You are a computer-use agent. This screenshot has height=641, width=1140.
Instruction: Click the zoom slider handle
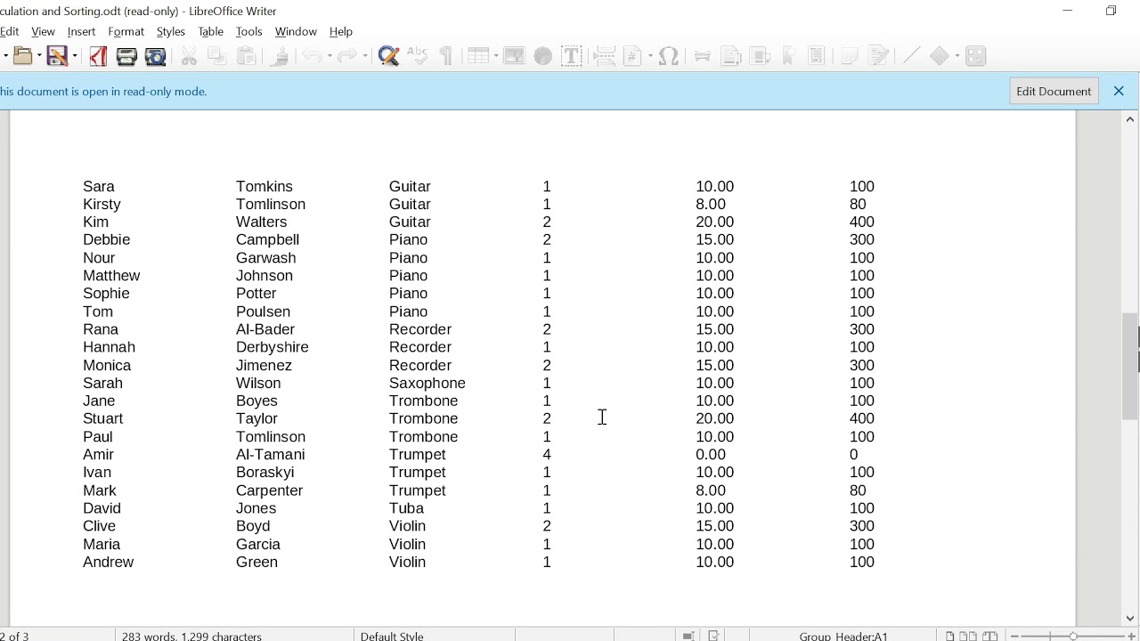tap(1073, 636)
